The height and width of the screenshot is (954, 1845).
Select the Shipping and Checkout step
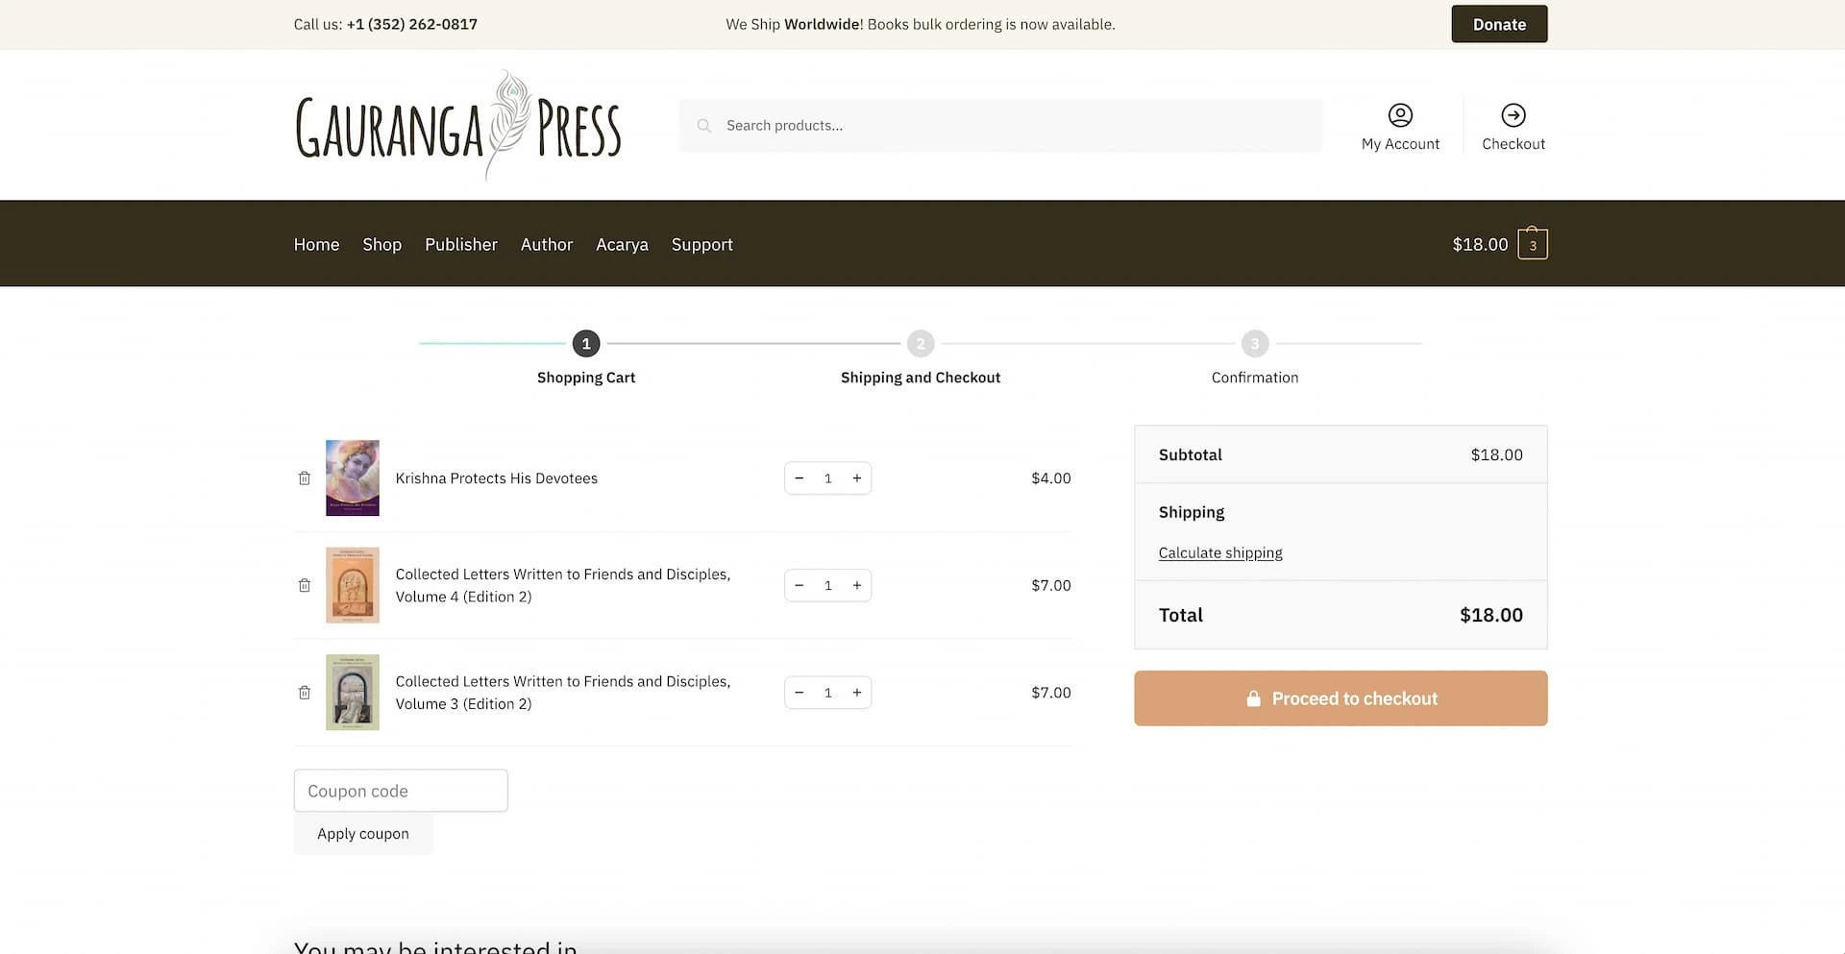pos(921,378)
